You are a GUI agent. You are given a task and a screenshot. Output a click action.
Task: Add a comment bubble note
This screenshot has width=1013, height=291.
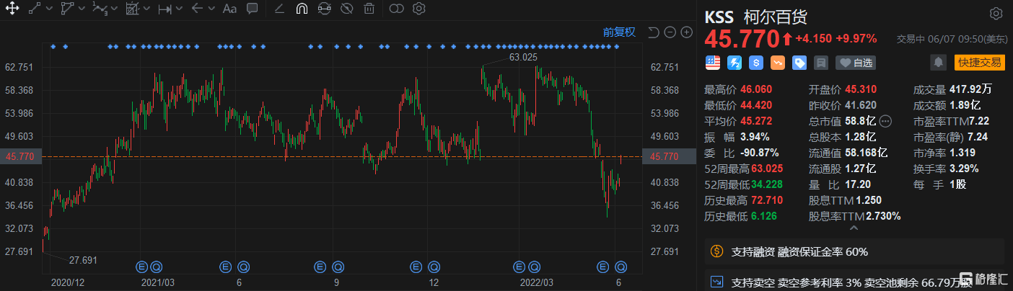[253, 9]
